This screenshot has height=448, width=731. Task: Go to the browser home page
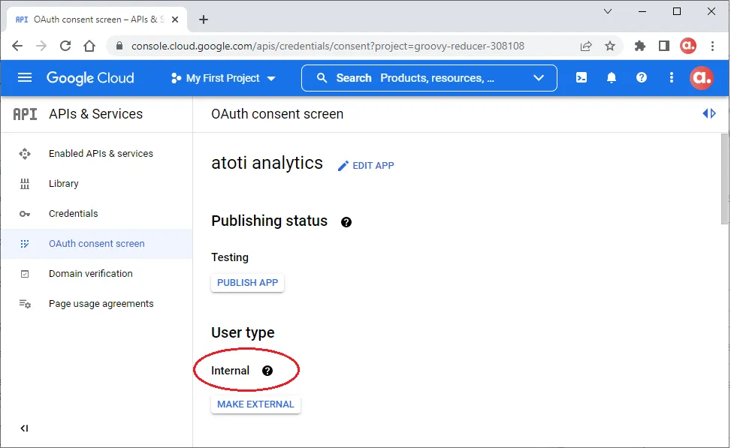(89, 46)
